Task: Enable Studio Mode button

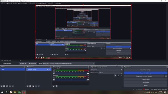Action: point(145,79)
